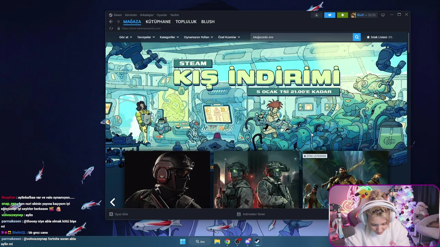Viewport: 440px width, 247px height.
Task: Open Windows Start menu
Action: tap(183, 242)
